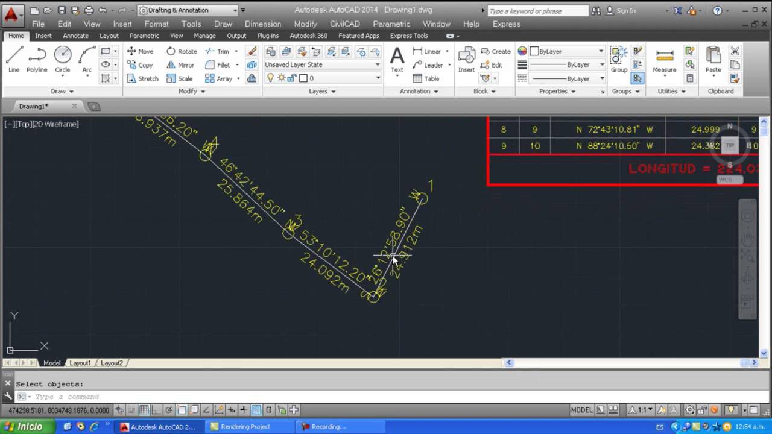Image resolution: width=772 pixels, height=434 pixels.
Task: Click Create block
Action: point(496,51)
